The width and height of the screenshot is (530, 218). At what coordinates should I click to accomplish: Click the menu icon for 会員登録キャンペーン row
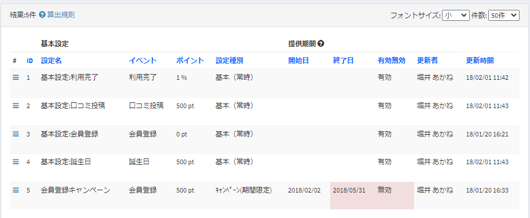tap(16, 190)
